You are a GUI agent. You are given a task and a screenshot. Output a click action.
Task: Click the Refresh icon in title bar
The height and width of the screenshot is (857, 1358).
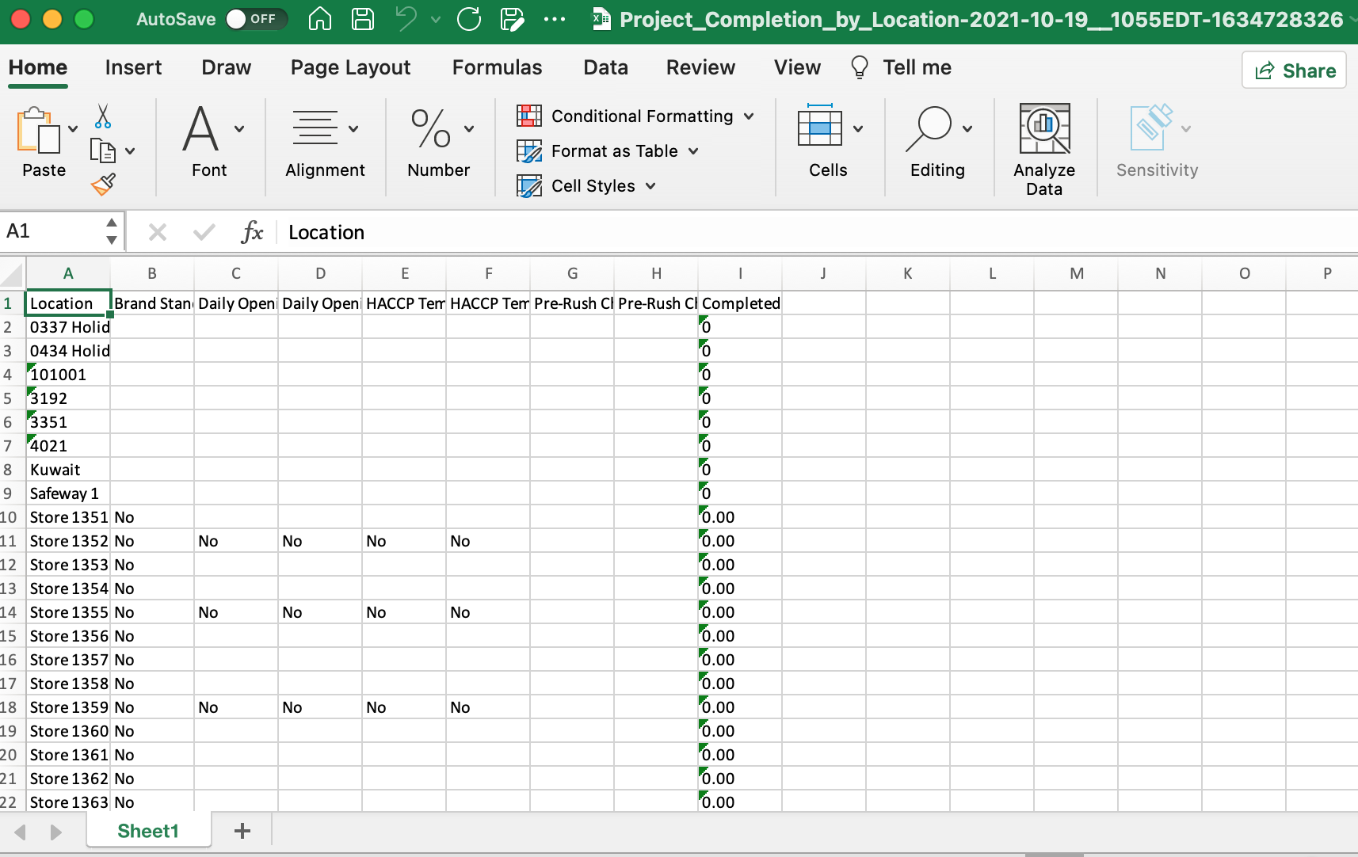point(469,19)
